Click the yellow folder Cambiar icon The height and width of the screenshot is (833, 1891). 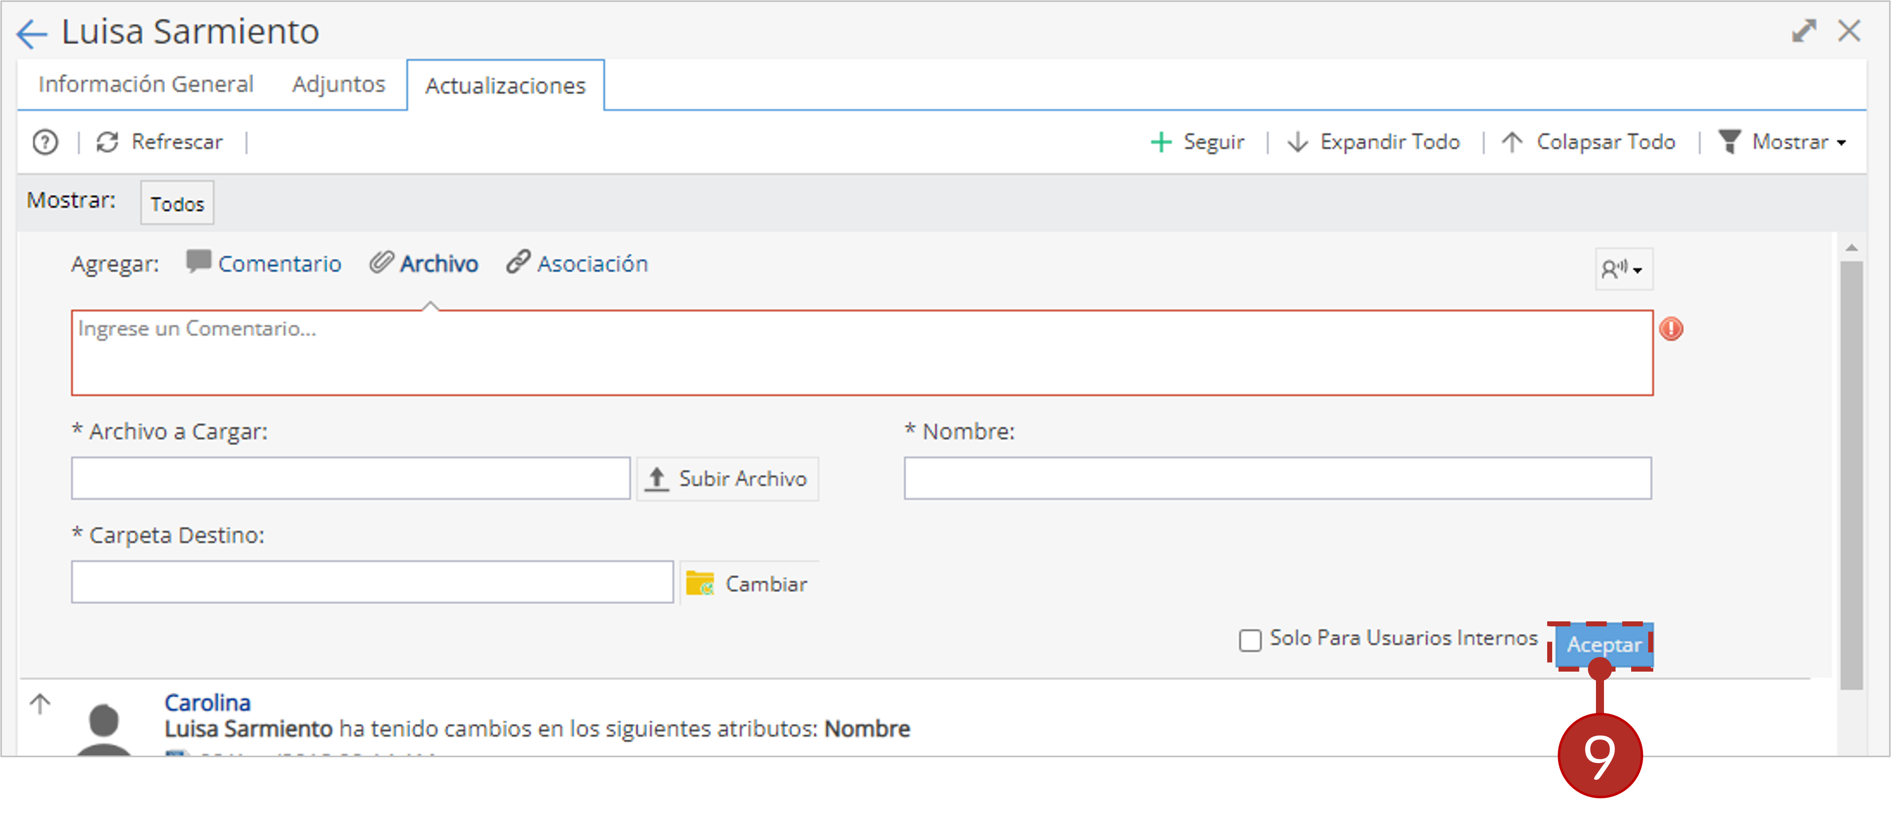[700, 584]
